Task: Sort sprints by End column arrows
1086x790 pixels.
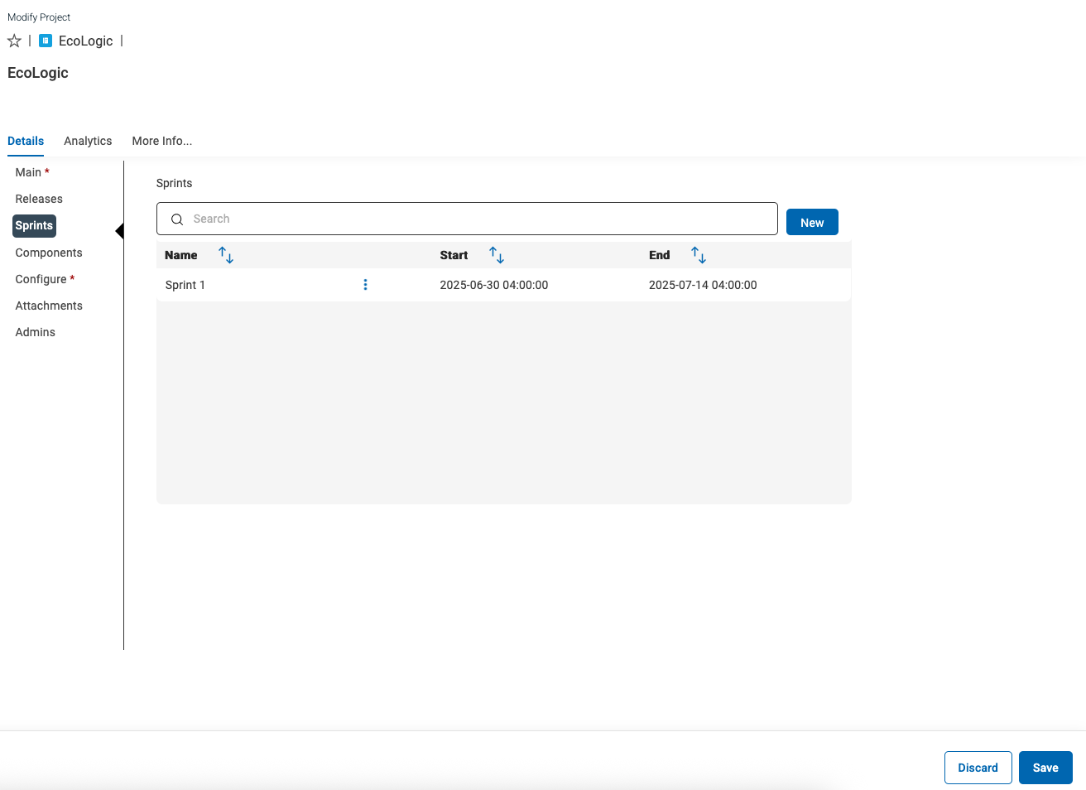Action: (699, 255)
